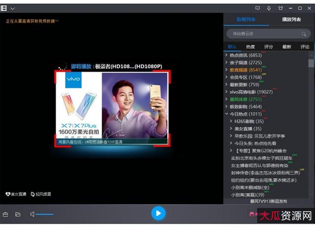Viewport: 315px width, 229px height.
Task: Click the magnifier search icon
Action: [304, 34]
